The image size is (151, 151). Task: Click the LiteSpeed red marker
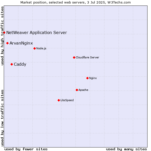pos(59,100)
